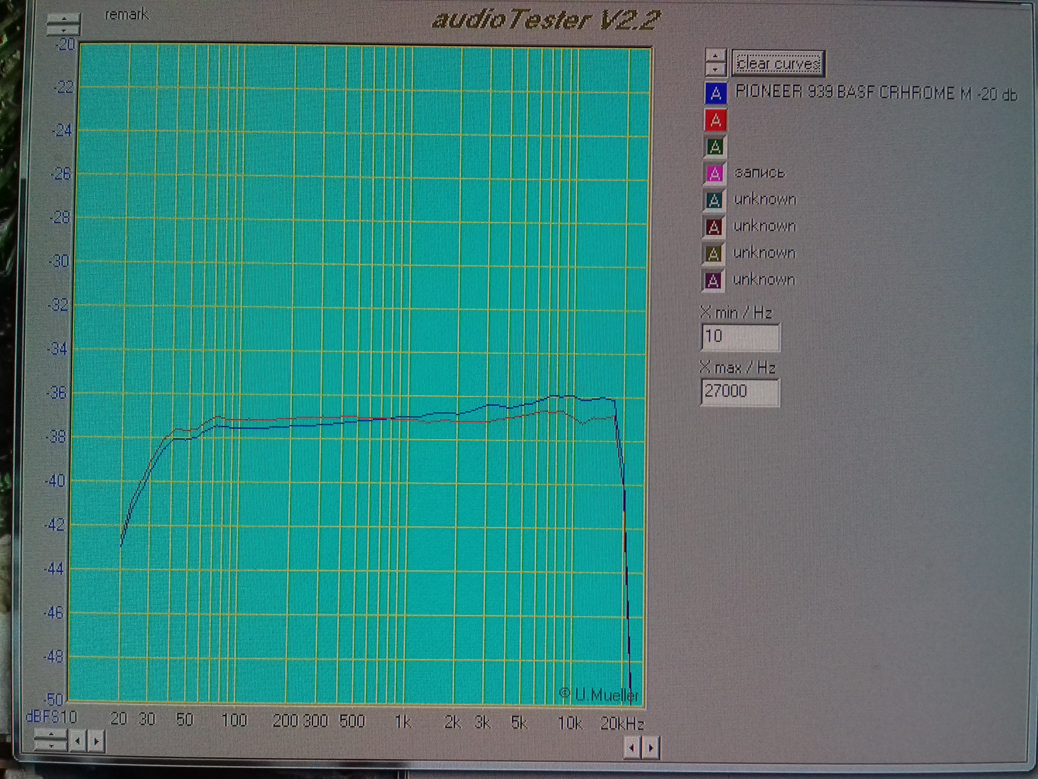The width and height of the screenshot is (1038, 779).
Task: Click the X min / Hz input field
Action: (x=739, y=337)
